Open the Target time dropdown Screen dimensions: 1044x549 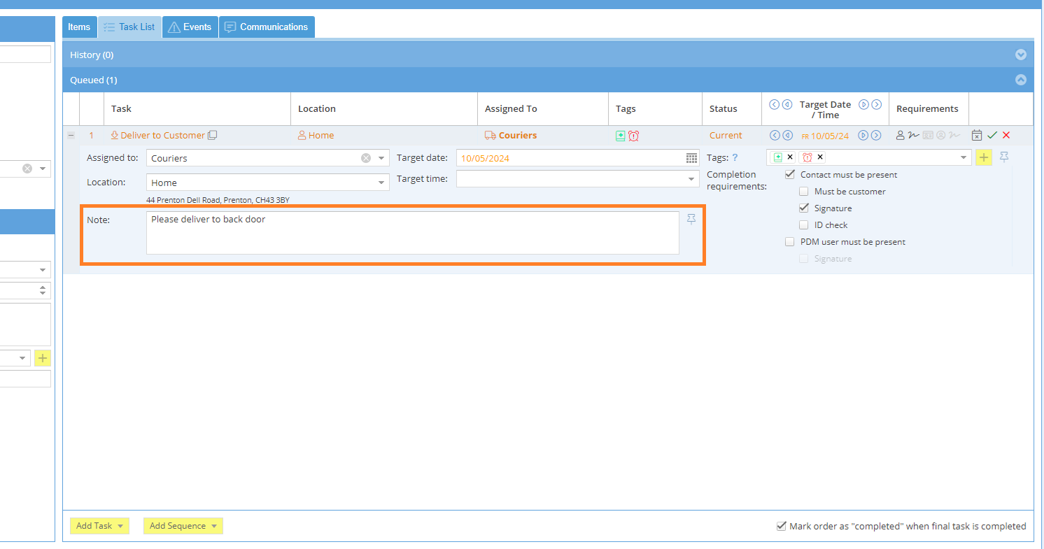(x=691, y=179)
